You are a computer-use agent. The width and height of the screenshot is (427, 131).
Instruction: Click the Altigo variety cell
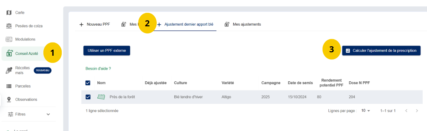[x=226, y=97]
